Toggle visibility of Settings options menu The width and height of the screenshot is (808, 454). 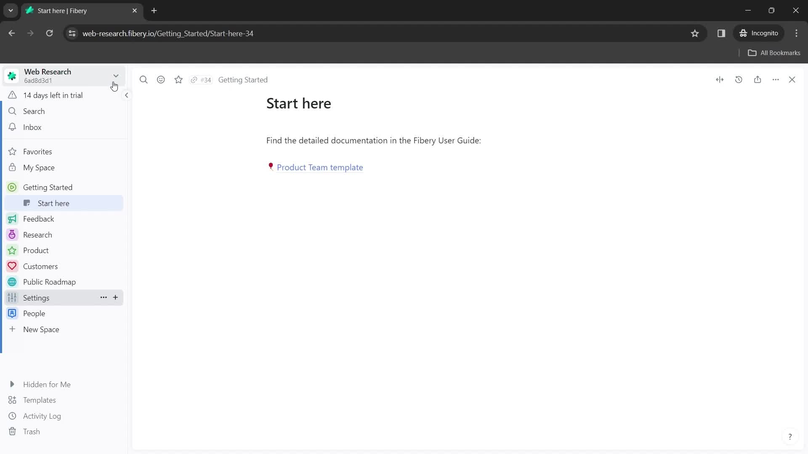click(103, 298)
